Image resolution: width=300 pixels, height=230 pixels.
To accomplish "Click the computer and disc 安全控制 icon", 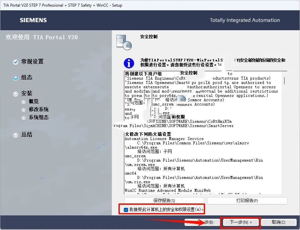I will tap(124, 42).
